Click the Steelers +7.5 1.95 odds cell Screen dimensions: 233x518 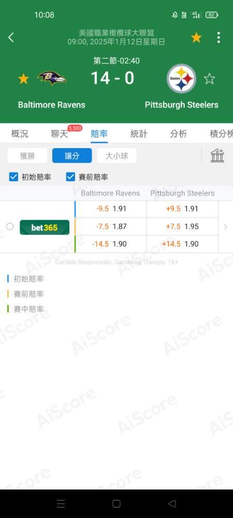tap(182, 227)
